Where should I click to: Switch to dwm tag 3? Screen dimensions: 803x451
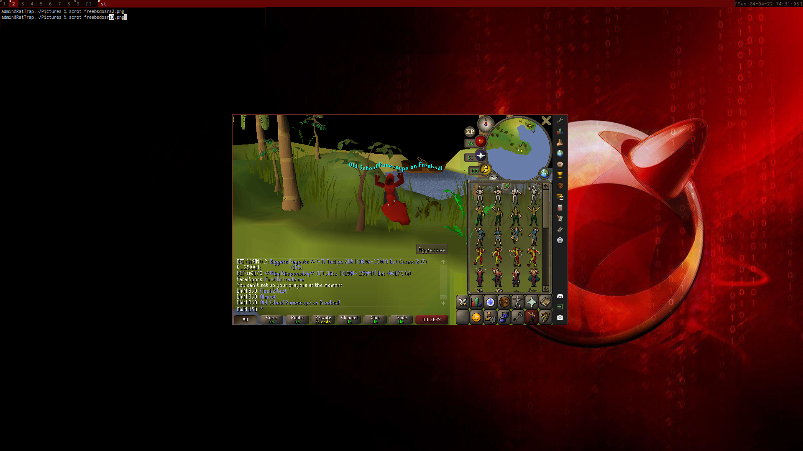(x=23, y=4)
